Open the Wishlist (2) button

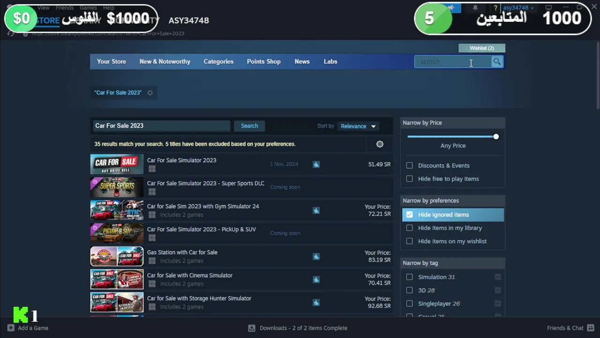click(481, 48)
